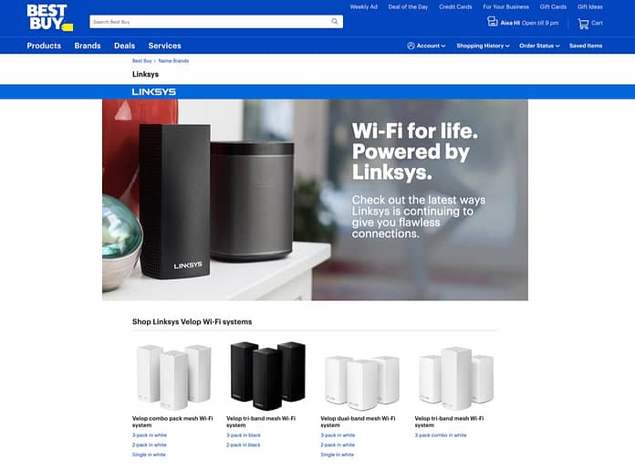Expand the Shopping History dropdown

click(483, 46)
